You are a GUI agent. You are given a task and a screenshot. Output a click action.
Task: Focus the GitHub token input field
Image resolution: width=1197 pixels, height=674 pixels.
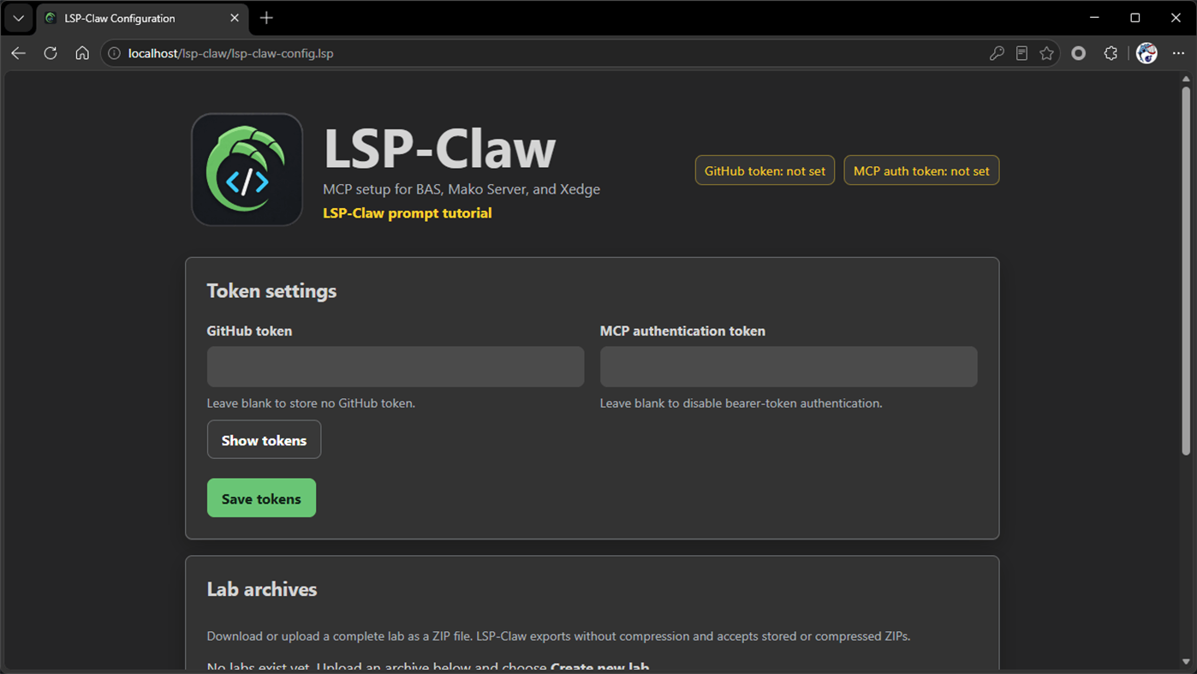click(396, 367)
